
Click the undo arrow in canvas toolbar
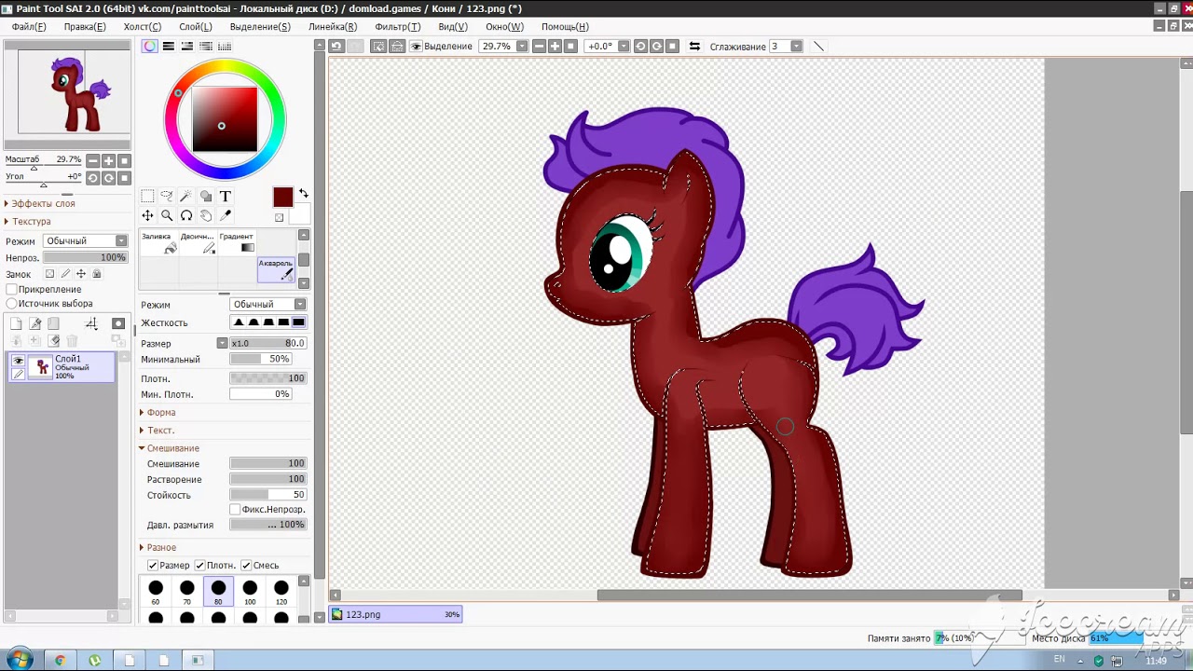[x=336, y=46]
